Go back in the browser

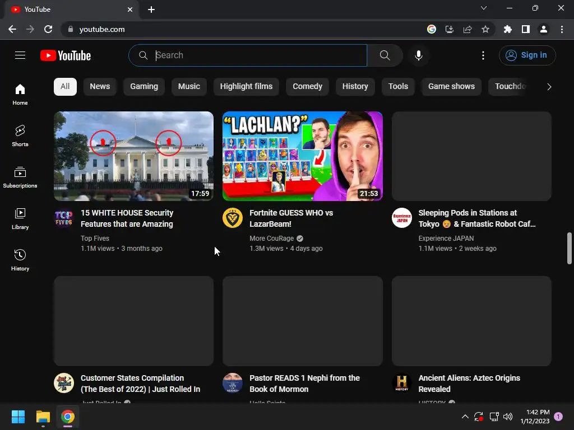pos(12,29)
